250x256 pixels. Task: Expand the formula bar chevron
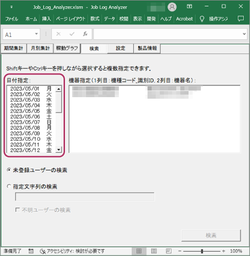(244, 34)
